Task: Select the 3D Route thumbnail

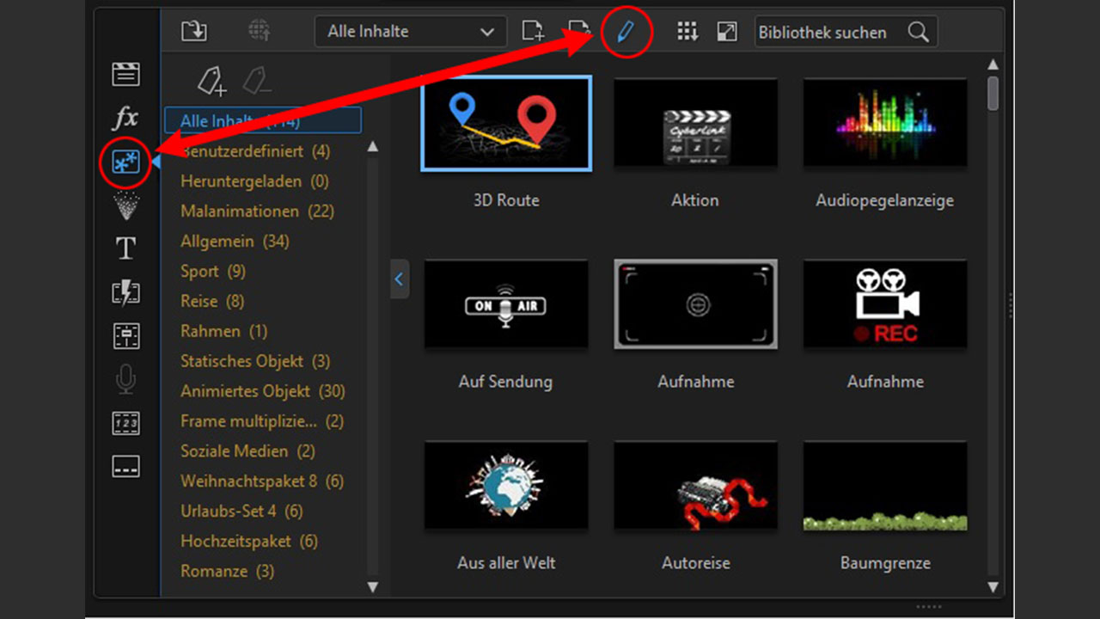Action: tap(506, 123)
